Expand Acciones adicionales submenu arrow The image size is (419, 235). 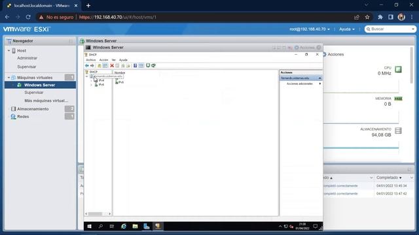320,84
